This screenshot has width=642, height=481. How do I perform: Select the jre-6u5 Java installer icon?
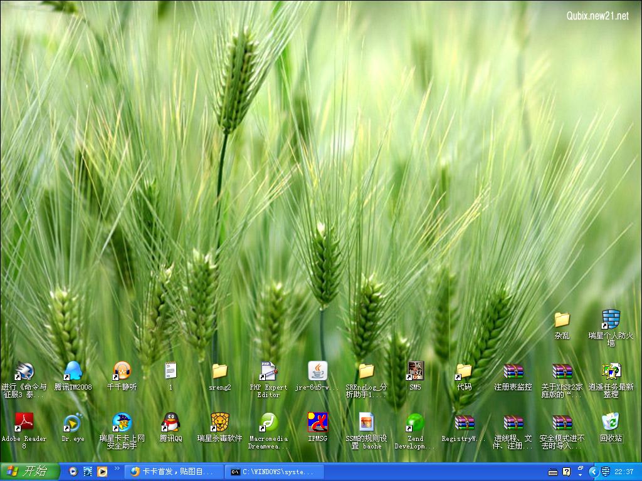click(317, 371)
